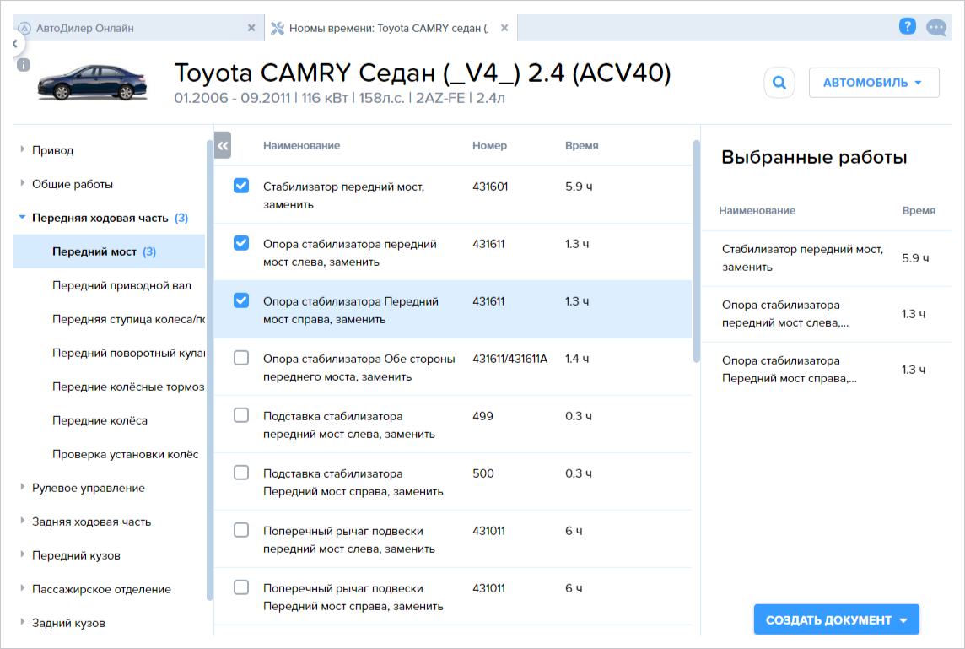Expand the Передний кузов node

(23, 554)
